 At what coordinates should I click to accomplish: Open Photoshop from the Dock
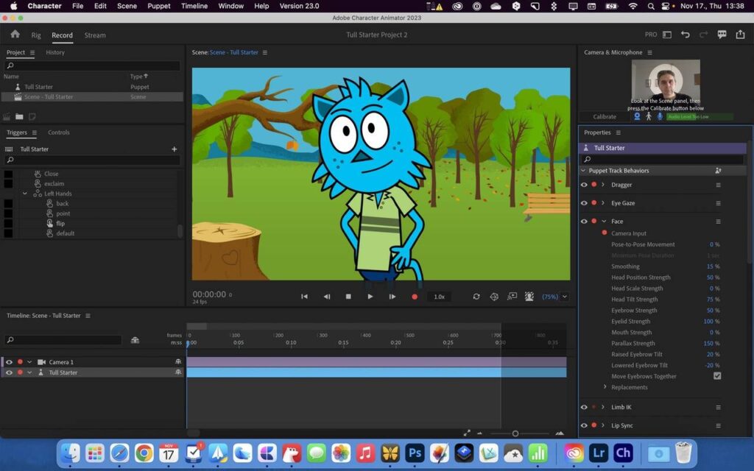pyautogui.click(x=414, y=453)
